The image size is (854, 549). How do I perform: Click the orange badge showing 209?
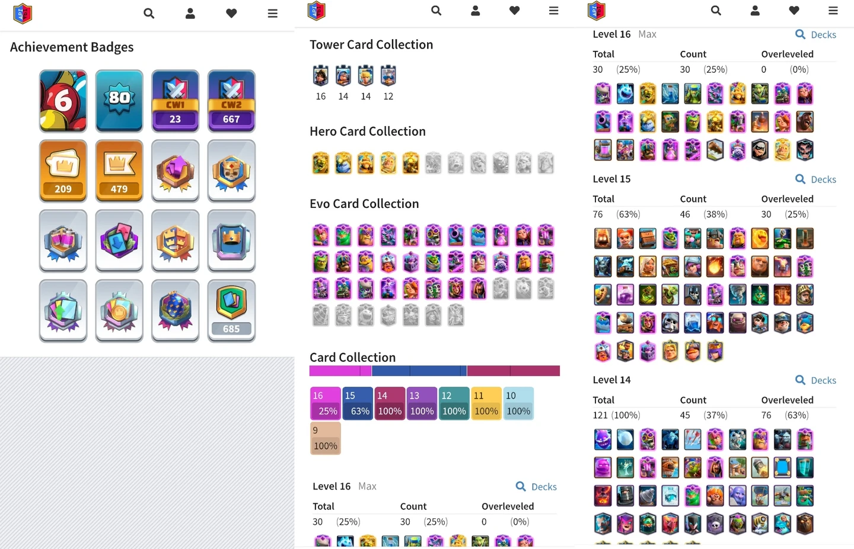[x=63, y=171]
